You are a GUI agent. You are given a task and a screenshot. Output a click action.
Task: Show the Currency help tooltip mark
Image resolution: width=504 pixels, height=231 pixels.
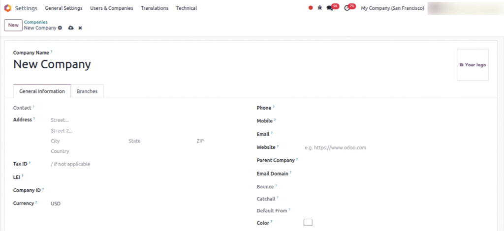point(36,202)
